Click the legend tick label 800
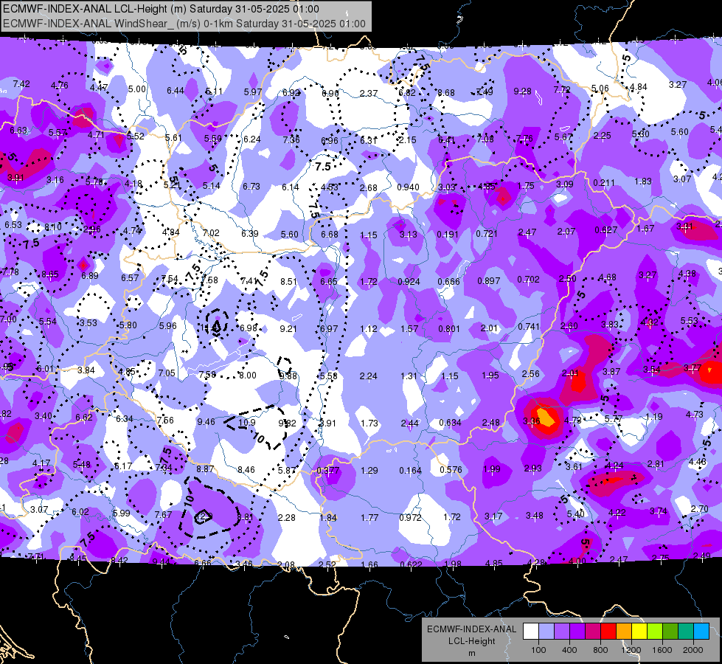722x664 pixels. 600,650
